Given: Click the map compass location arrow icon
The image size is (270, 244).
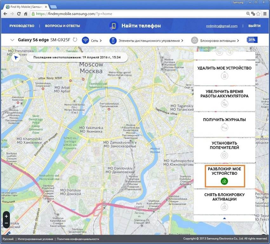Looking at the screenshot, I should coord(16,58).
